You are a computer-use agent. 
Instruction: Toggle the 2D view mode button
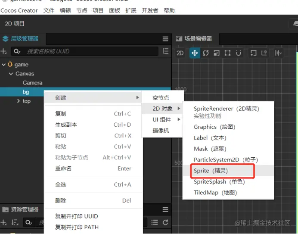(x=180, y=53)
